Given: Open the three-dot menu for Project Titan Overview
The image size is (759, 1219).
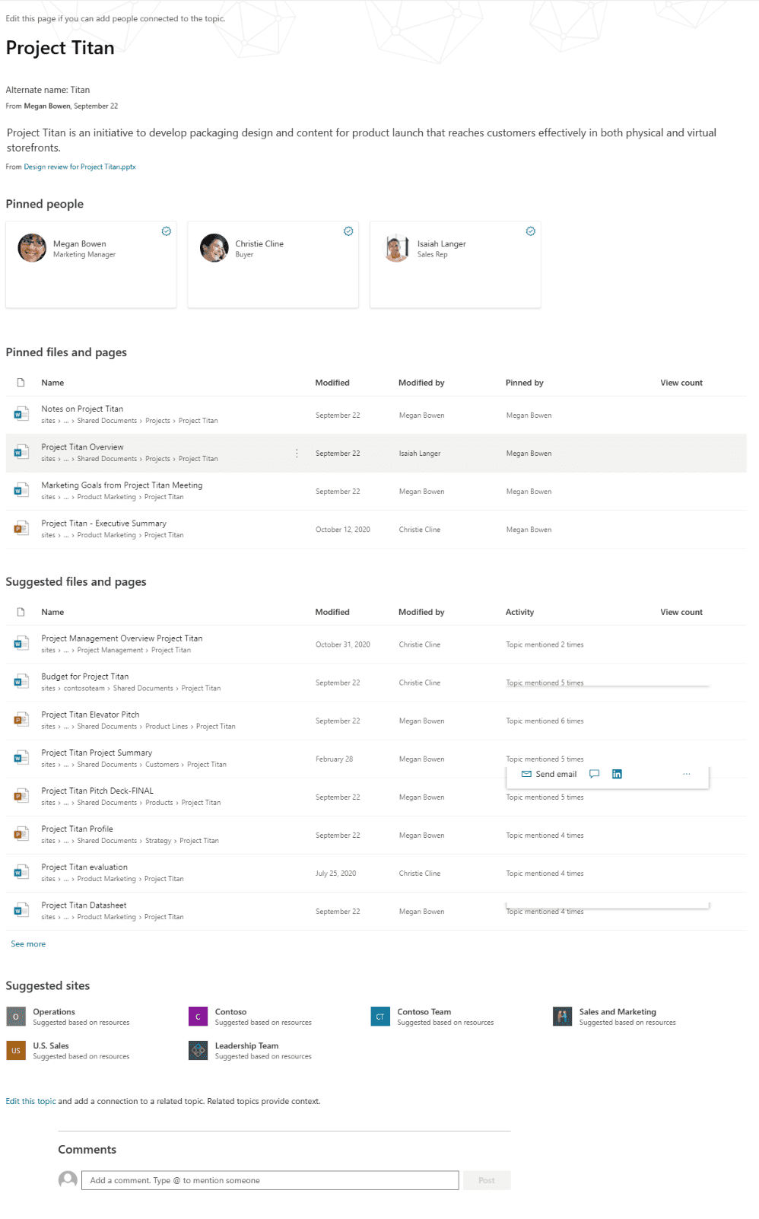Looking at the screenshot, I should click(x=297, y=454).
